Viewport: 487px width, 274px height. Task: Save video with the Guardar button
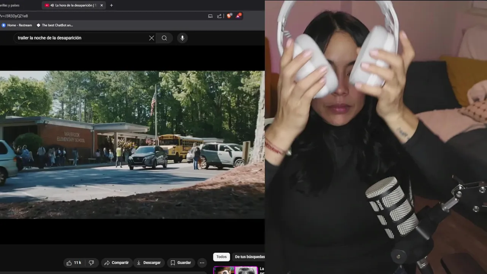click(181, 263)
